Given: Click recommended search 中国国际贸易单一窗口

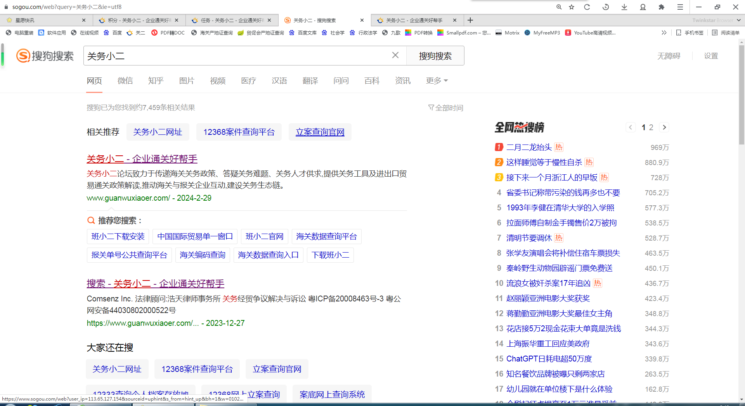Looking at the screenshot, I should click(195, 236).
